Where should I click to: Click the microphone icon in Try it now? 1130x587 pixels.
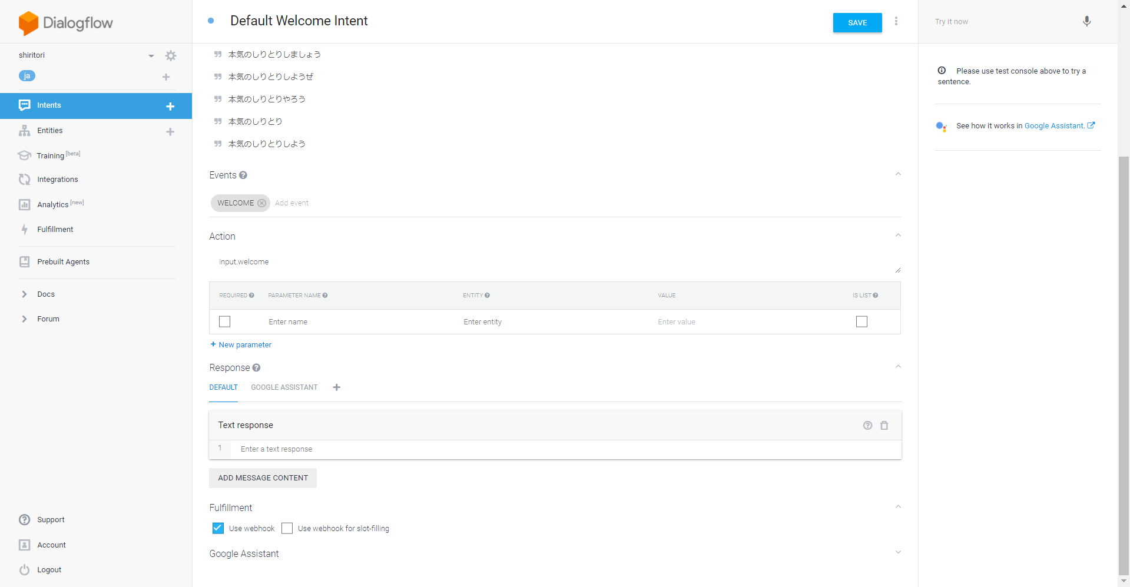pyautogui.click(x=1086, y=22)
